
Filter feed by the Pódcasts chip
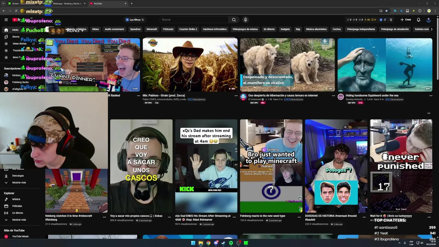pyautogui.click(x=168, y=29)
